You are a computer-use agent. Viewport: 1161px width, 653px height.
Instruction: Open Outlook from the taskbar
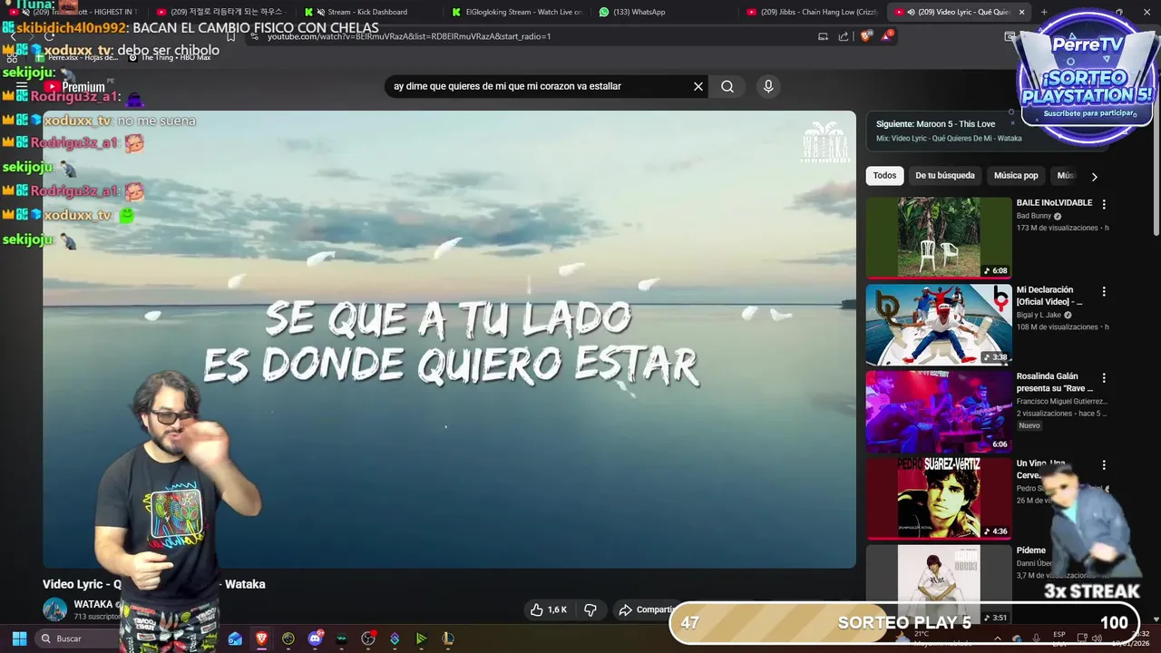point(235,638)
